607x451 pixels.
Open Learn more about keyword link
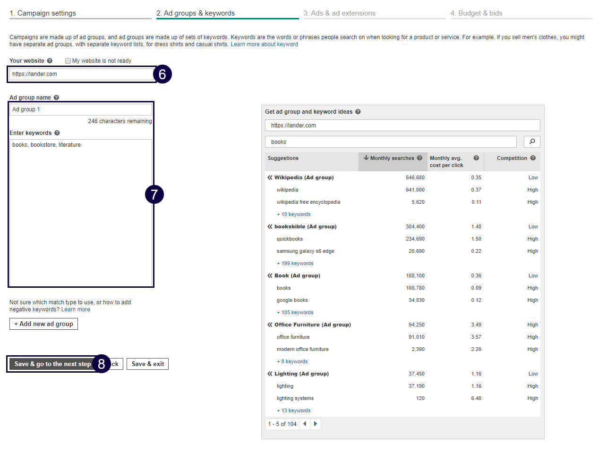pyautogui.click(x=264, y=44)
